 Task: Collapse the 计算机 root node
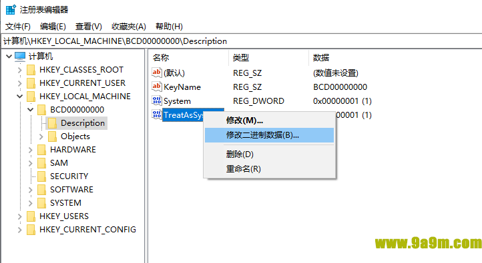9,57
